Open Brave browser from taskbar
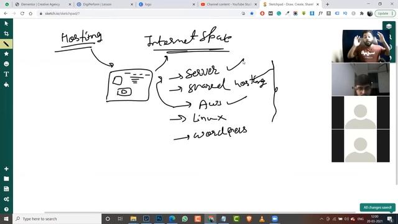Image resolution: width=398 pixels, height=224 pixels. pos(249,218)
